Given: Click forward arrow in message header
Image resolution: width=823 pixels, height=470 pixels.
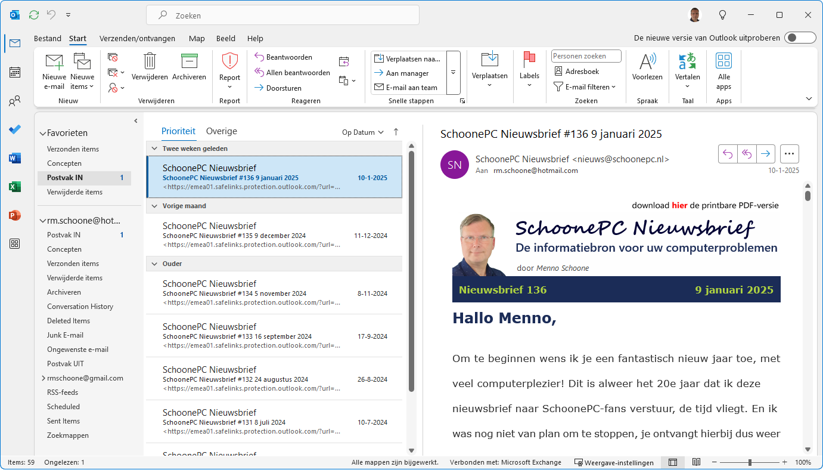Looking at the screenshot, I should pyautogui.click(x=766, y=154).
